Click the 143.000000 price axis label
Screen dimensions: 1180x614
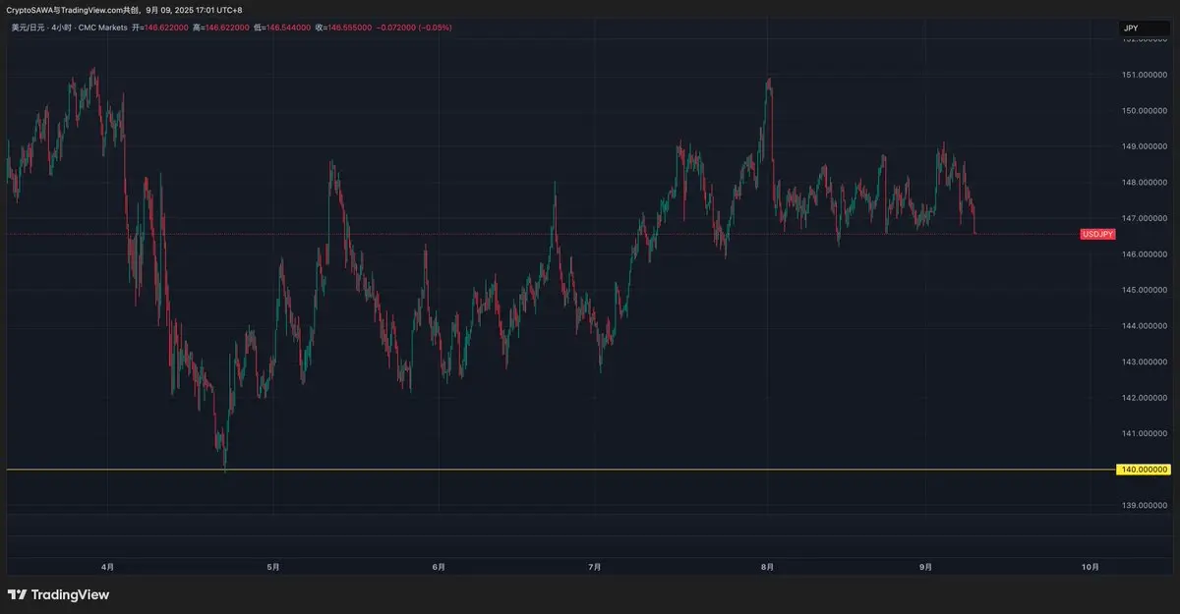[1145, 362]
